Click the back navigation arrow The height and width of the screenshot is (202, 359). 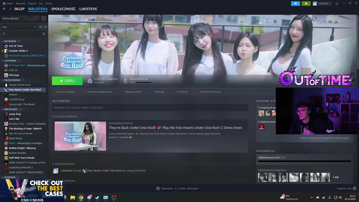4,9
